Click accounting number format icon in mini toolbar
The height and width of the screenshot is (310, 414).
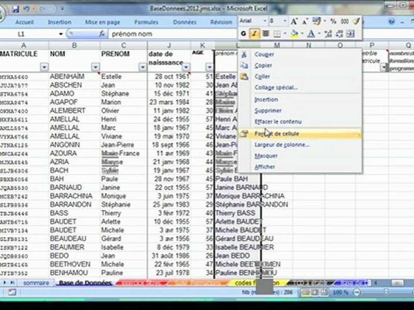click(316, 21)
